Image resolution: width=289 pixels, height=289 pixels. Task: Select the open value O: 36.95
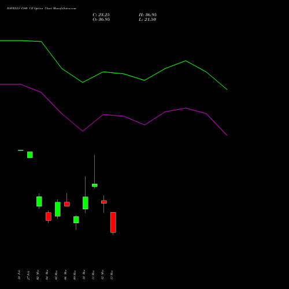[x=101, y=20]
